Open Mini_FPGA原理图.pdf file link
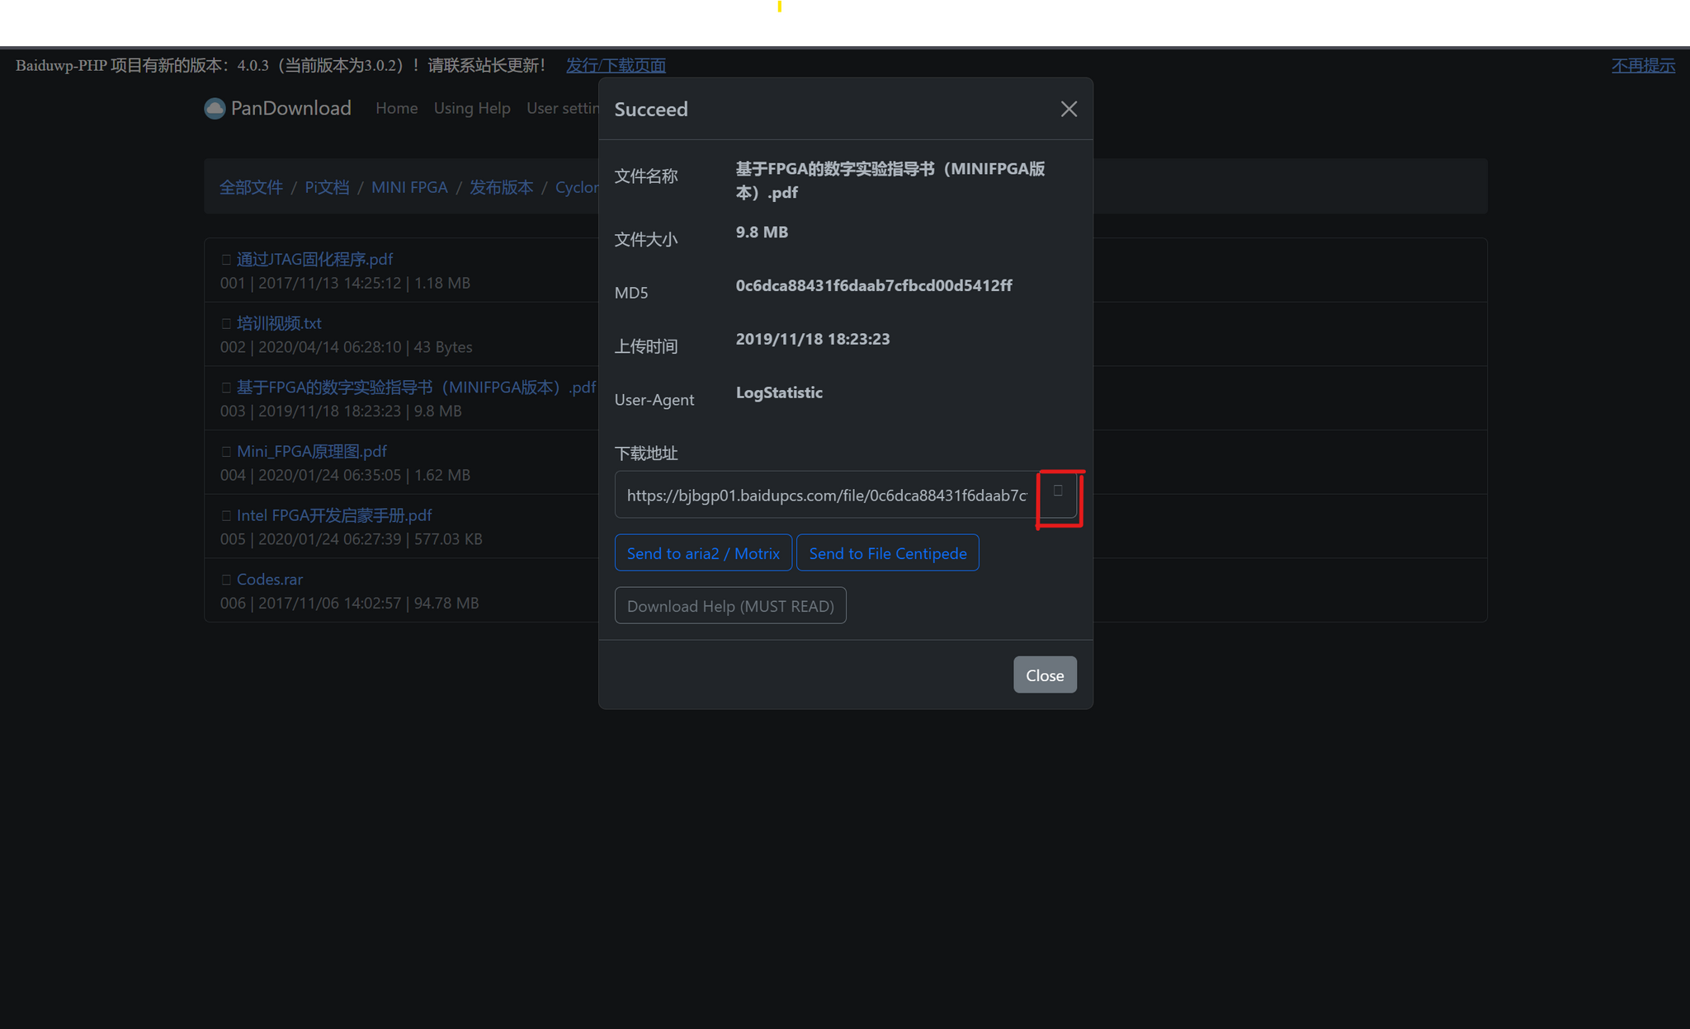Viewport: 1690px width, 1029px height. (312, 451)
